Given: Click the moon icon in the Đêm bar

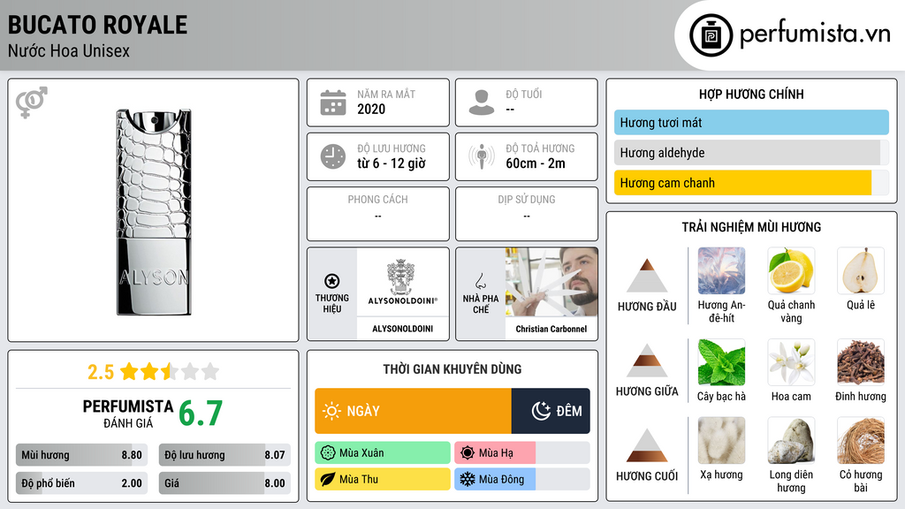Looking at the screenshot, I should coord(541,411).
